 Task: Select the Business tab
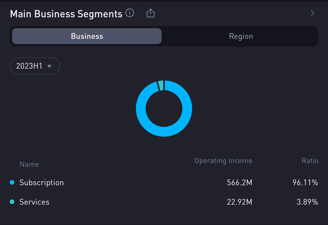click(x=87, y=36)
